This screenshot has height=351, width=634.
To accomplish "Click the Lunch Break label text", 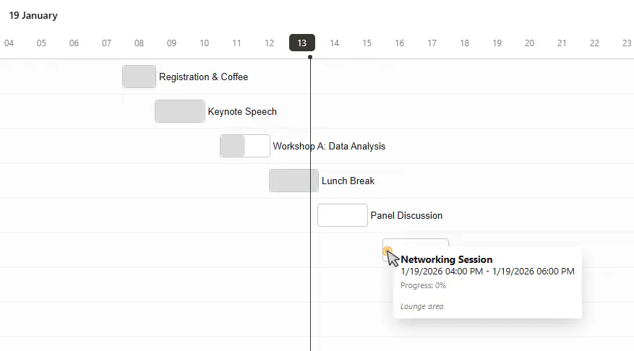I will 348,181.
